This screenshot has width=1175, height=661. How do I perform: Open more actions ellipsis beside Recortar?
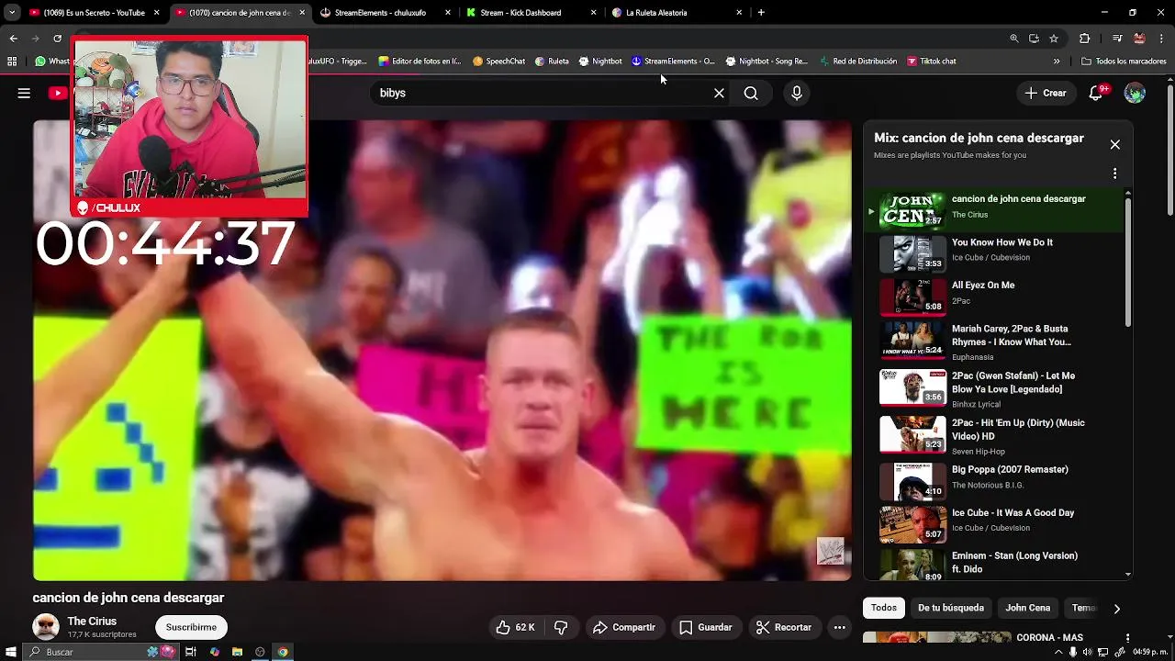(x=839, y=627)
